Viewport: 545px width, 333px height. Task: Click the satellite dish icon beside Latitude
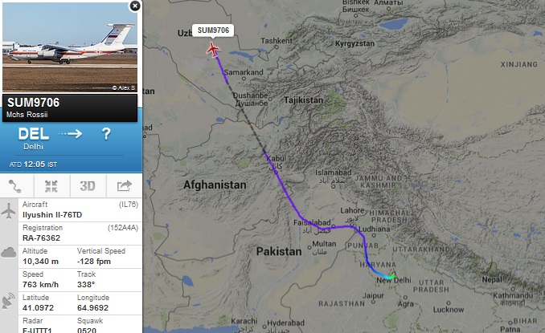8,301
